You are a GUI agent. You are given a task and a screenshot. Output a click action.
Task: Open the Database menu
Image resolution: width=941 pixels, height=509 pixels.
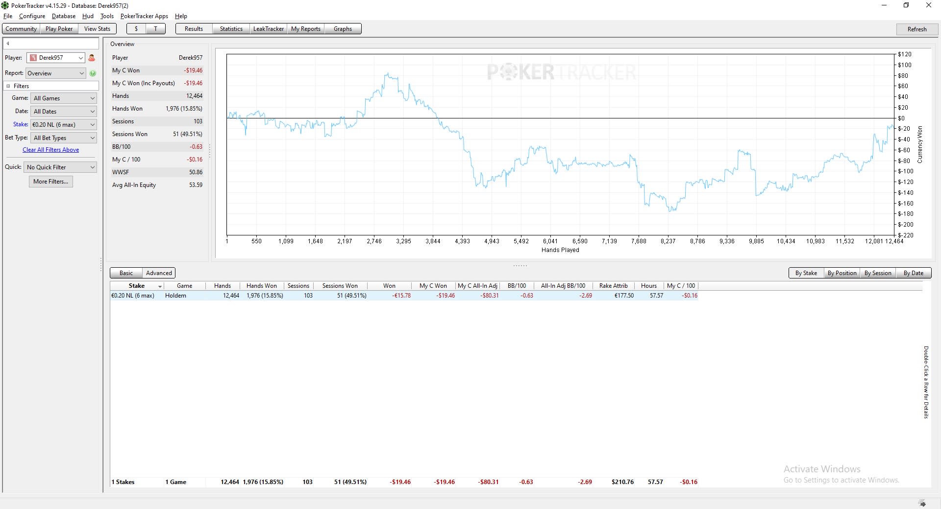coord(64,16)
